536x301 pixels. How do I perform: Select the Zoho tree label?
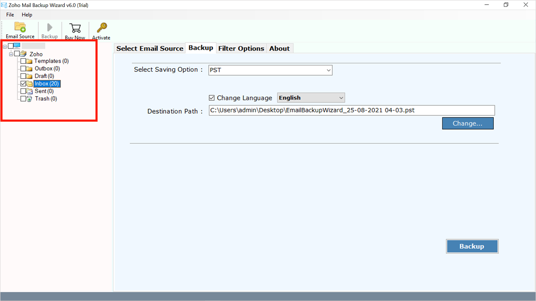36,54
